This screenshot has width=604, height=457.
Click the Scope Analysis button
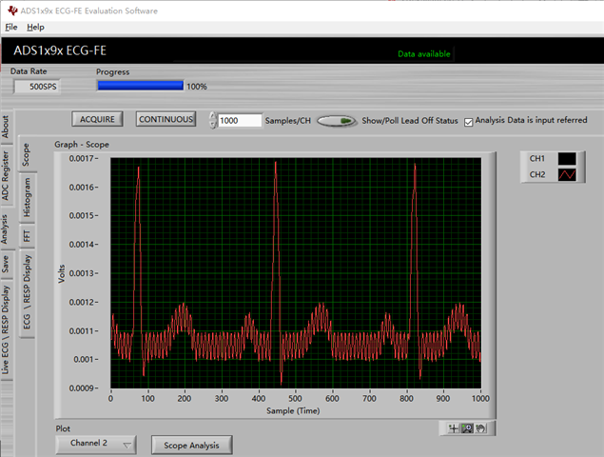coord(191,445)
